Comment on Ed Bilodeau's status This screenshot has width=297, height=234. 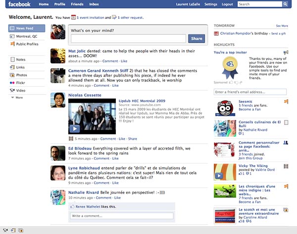coord(101,159)
